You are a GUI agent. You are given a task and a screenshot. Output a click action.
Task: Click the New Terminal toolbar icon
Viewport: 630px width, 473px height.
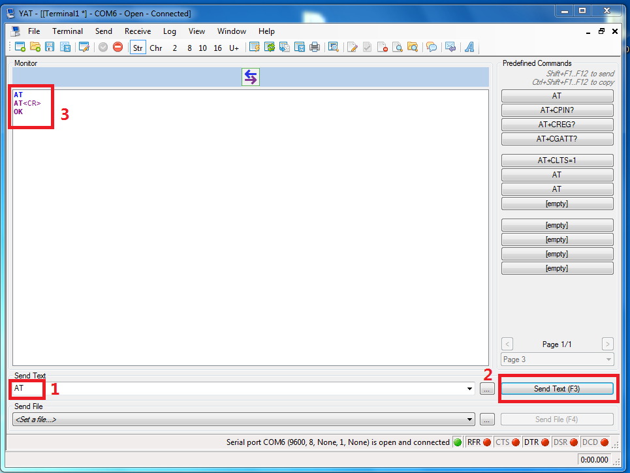20,47
